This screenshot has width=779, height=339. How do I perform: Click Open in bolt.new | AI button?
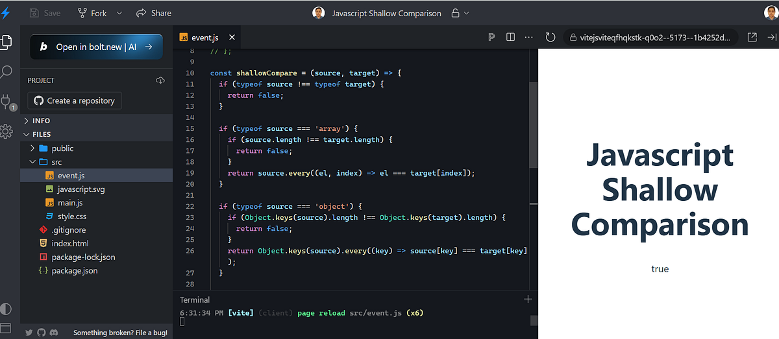(96, 47)
